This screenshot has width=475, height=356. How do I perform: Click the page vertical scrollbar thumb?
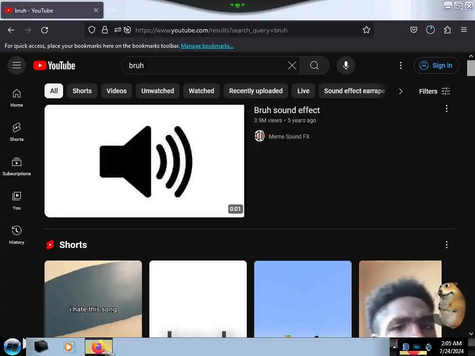tap(471, 68)
